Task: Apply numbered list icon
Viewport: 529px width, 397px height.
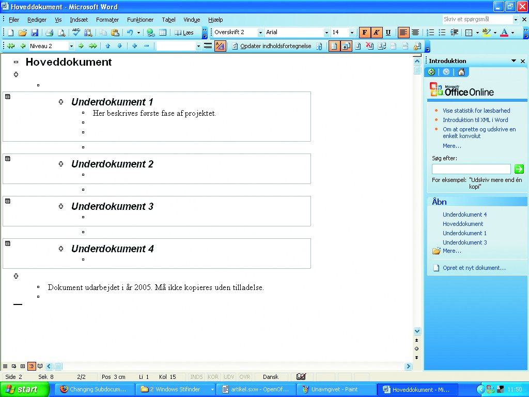Action: pos(430,33)
